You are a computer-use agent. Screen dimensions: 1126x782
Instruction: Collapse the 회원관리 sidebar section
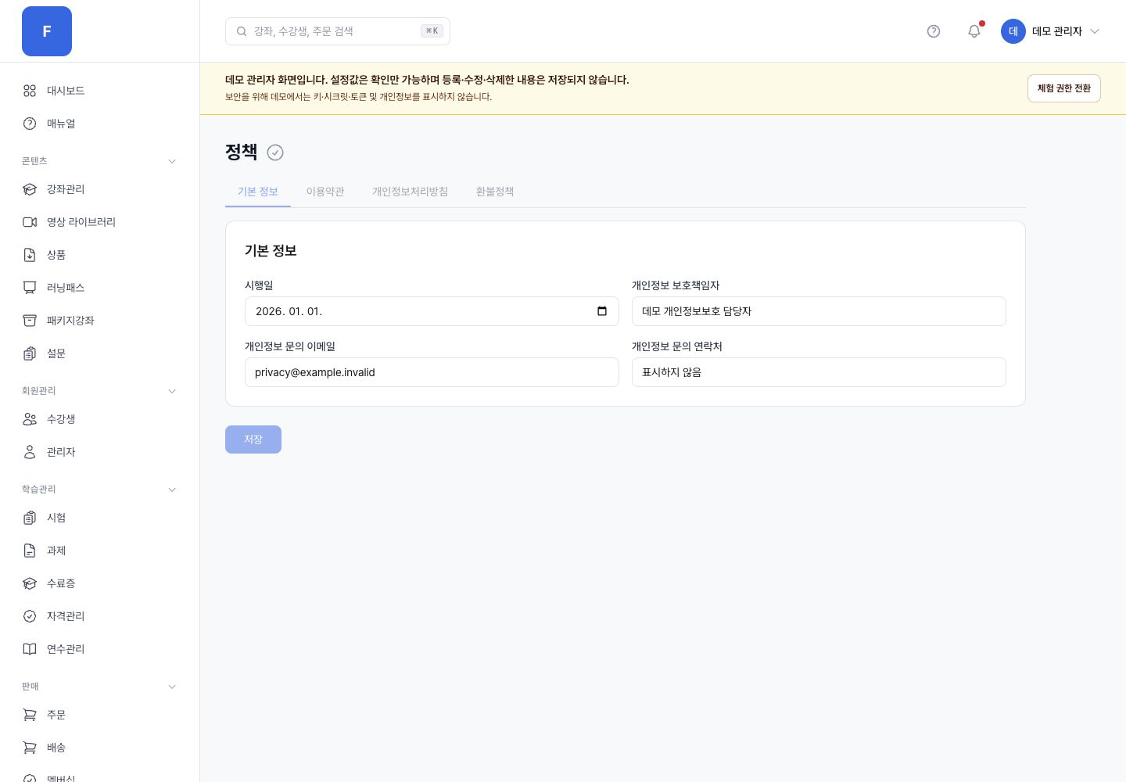pyautogui.click(x=172, y=391)
